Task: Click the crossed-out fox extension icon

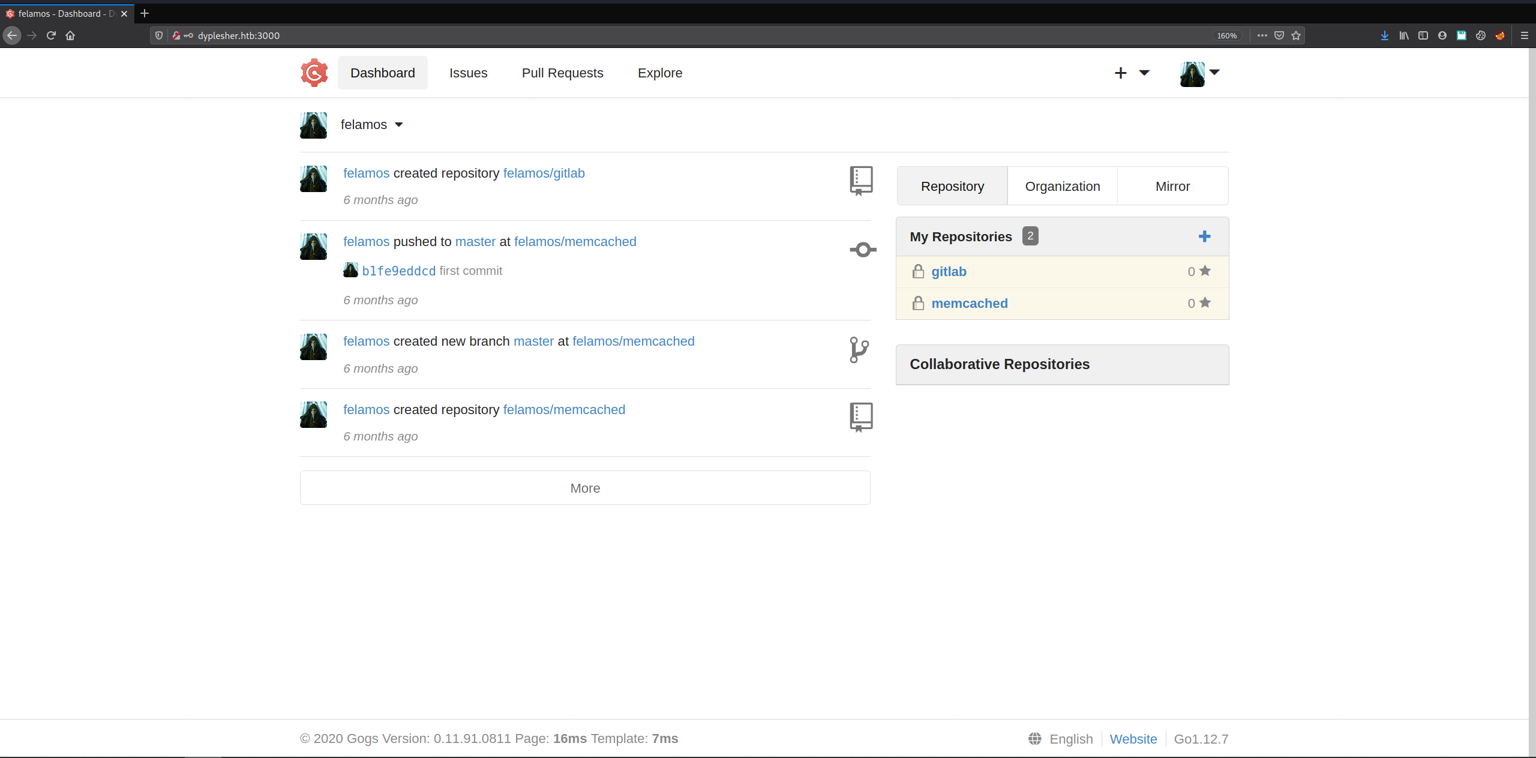Action: click(1500, 35)
